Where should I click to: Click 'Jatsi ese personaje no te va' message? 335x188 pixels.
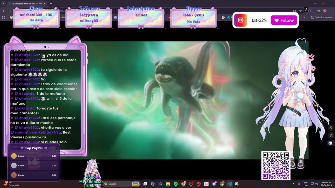tap(43, 120)
